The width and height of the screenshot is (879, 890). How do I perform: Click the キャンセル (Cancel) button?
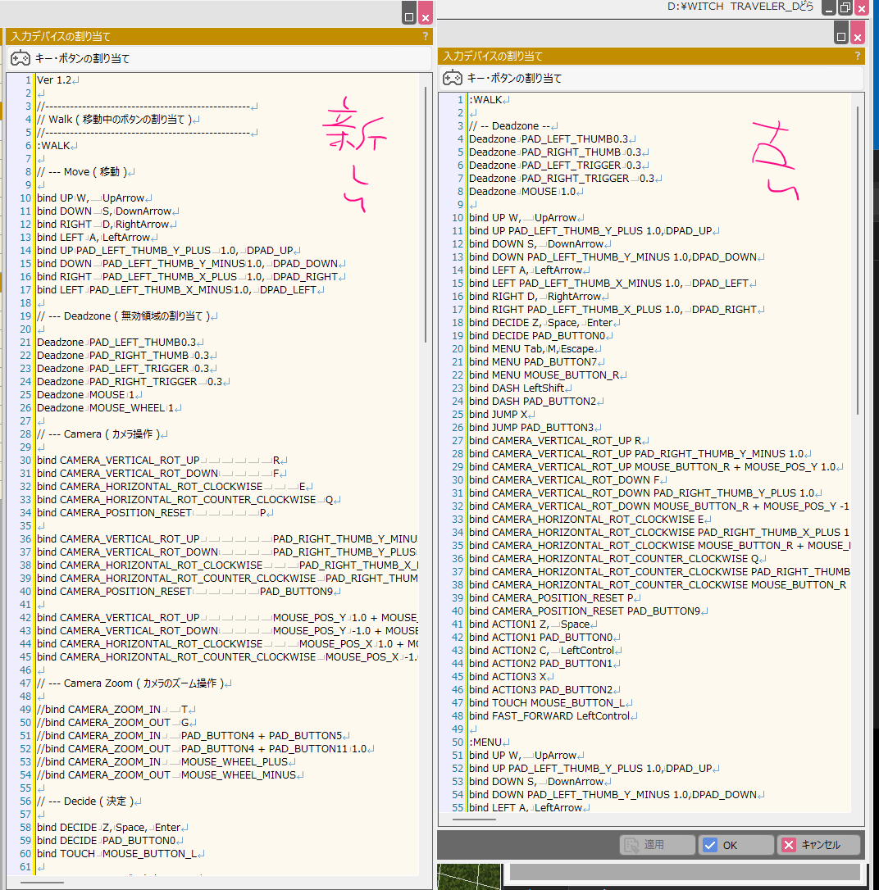click(818, 845)
